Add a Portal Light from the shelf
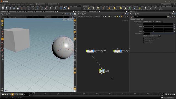 click(x=139, y=9)
